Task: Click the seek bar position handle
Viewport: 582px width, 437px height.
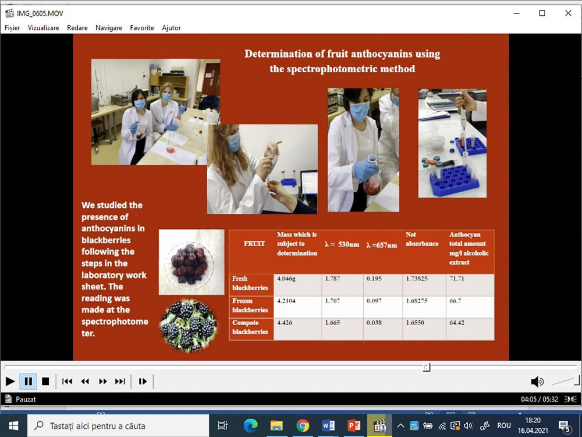Action: 426,368
